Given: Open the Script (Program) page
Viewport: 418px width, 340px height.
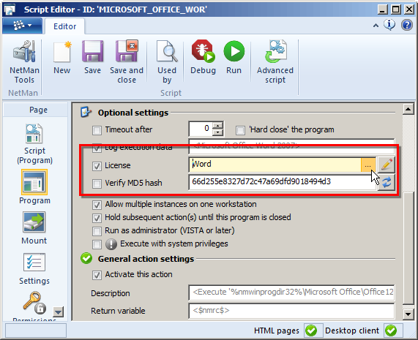Looking at the screenshot, I should [34, 144].
